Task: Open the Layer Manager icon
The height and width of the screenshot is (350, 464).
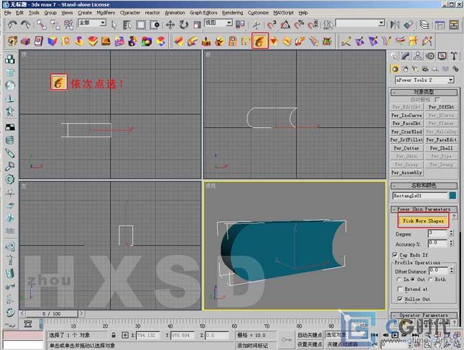Action: coord(424,25)
